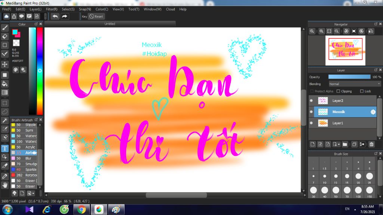The width and height of the screenshot is (383, 215).
Task: Detach the Navigator panel window
Action: pos(376,24)
